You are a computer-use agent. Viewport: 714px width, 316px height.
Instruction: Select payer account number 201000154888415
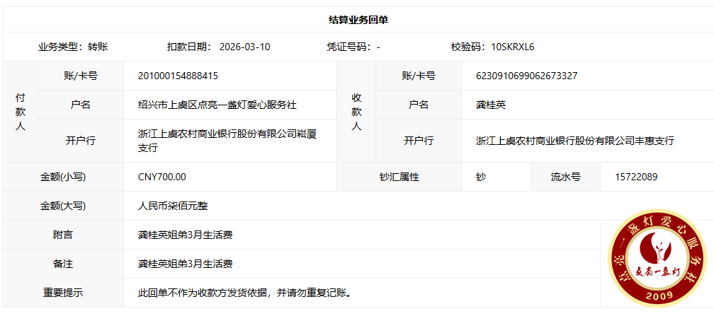coord(178,76)
